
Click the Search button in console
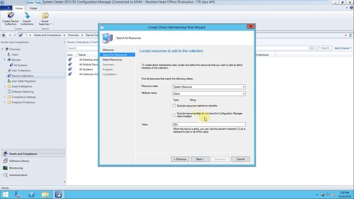(324, 48)
